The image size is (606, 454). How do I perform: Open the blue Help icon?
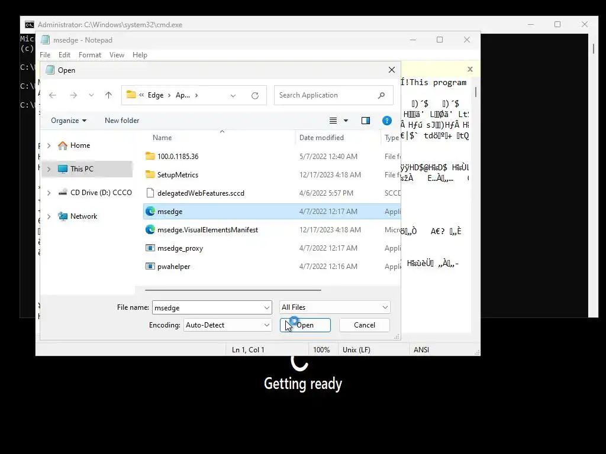pyautogui.click(x=387, y=121)
